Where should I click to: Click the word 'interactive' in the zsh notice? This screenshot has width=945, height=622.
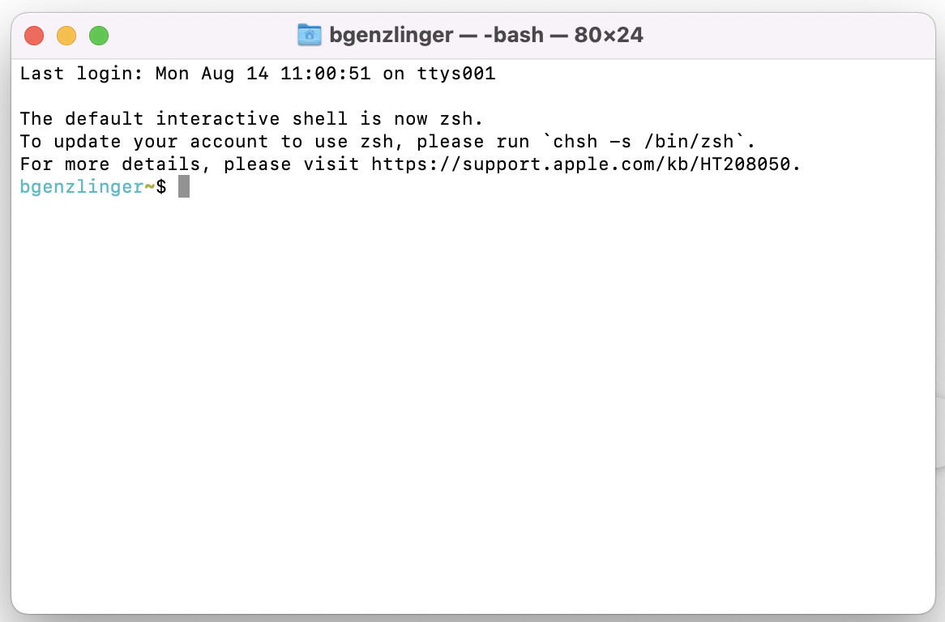click(217, 118)
